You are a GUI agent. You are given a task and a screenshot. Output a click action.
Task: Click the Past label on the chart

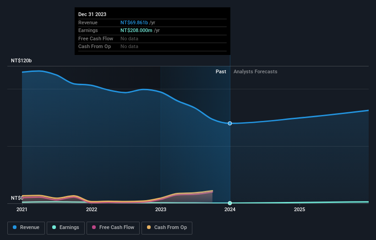point(221,71)
